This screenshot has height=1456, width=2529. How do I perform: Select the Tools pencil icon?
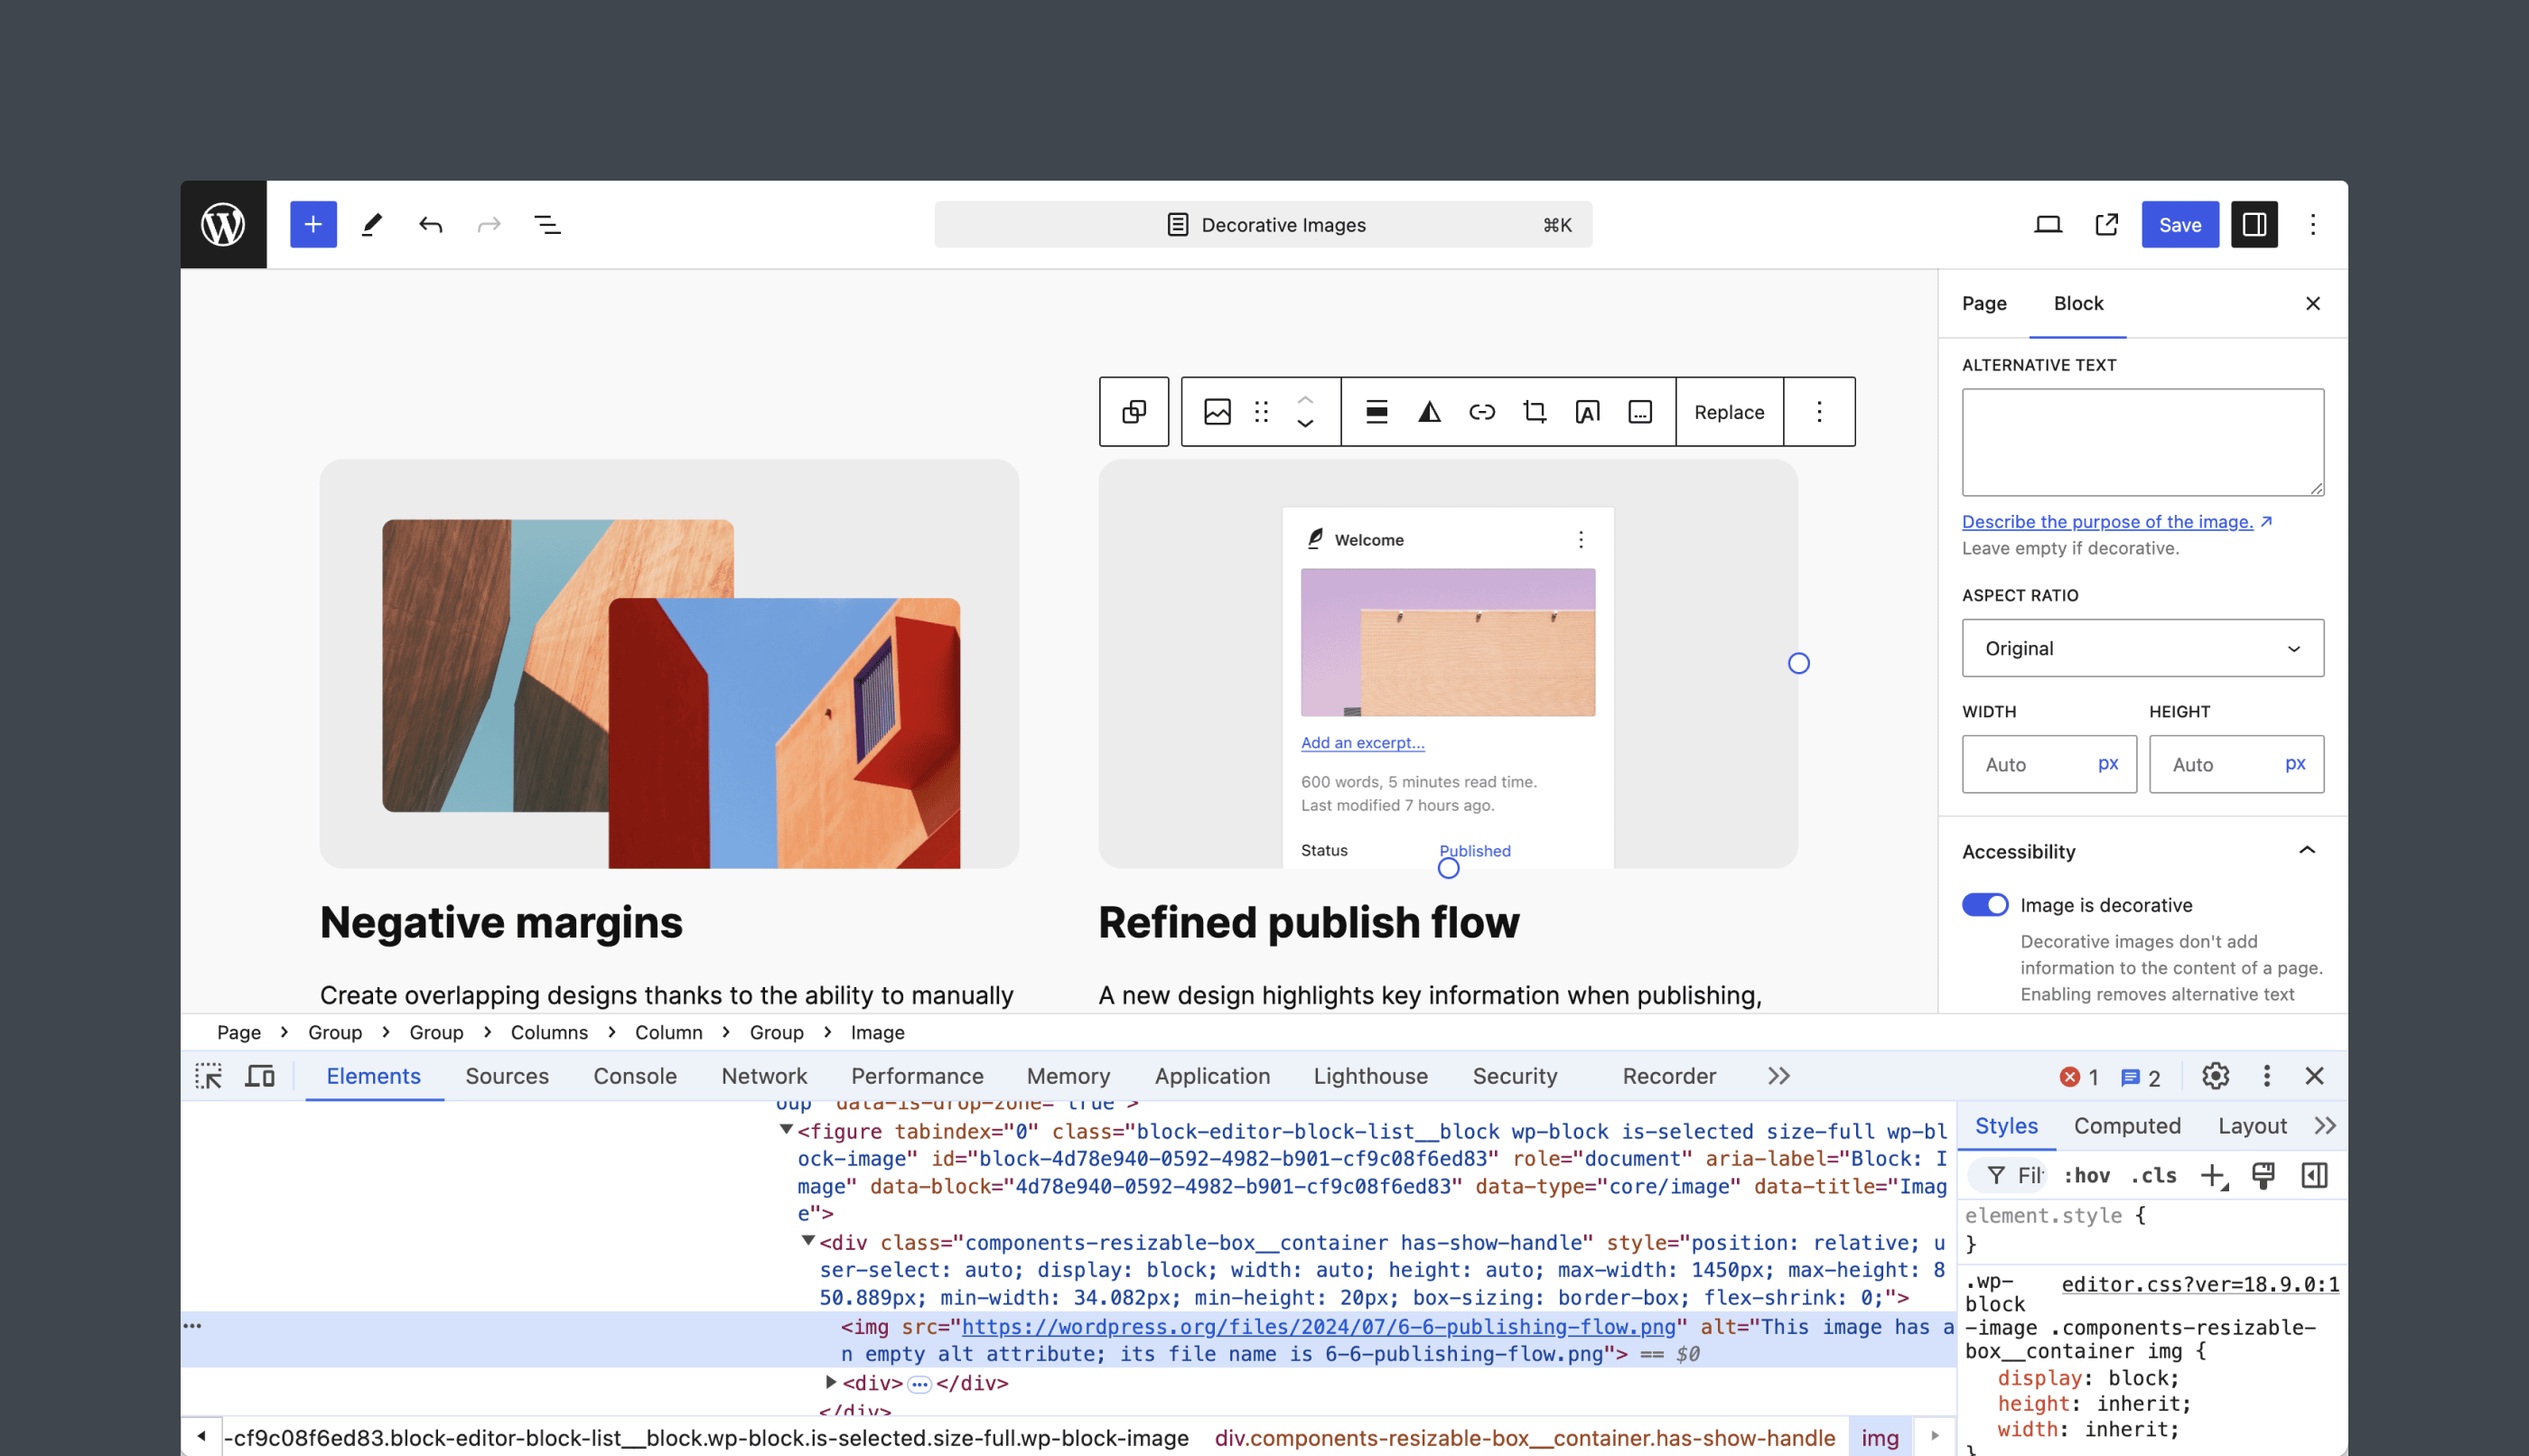pos(372,224)
